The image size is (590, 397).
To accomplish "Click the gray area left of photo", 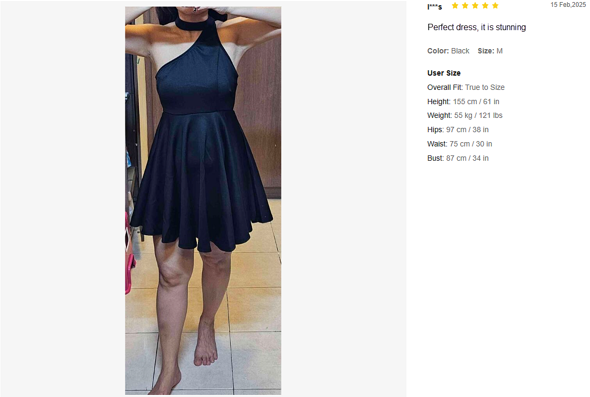I will 62,199.
